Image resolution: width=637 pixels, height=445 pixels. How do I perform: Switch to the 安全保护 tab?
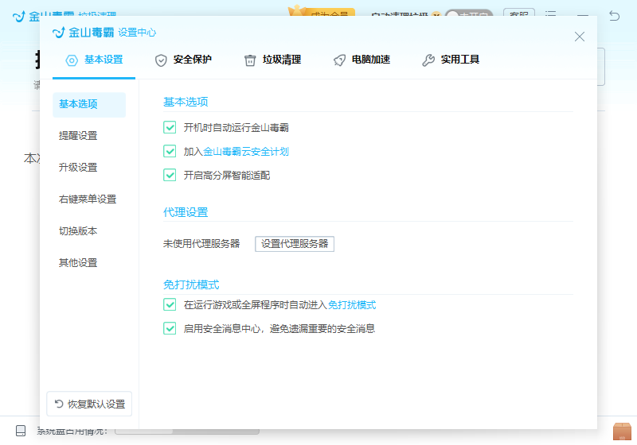(183, 60)
